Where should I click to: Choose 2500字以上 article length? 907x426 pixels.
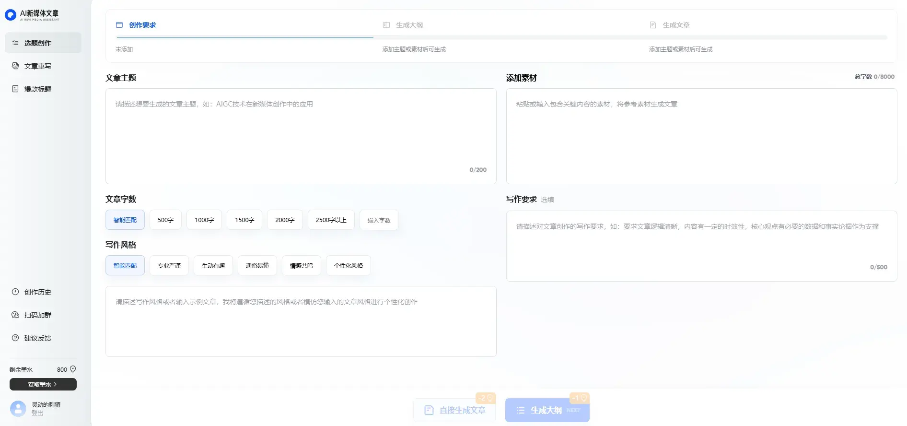[x=331, y=220]
